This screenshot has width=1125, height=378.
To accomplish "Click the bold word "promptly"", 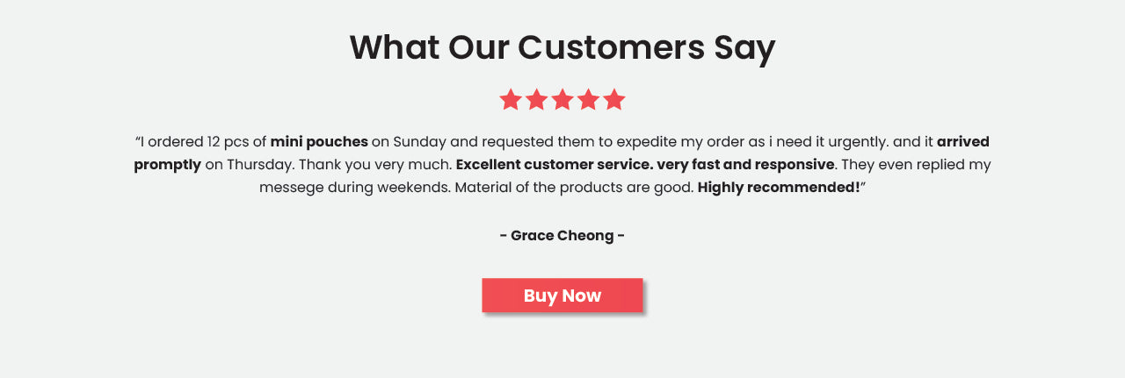I will tap(168, 165).
